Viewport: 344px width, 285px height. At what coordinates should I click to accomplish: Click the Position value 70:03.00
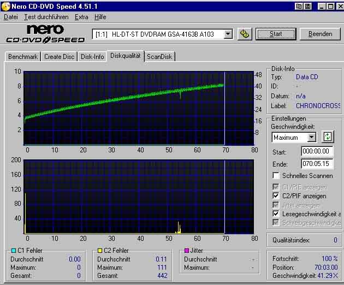(x=326, y=268)
